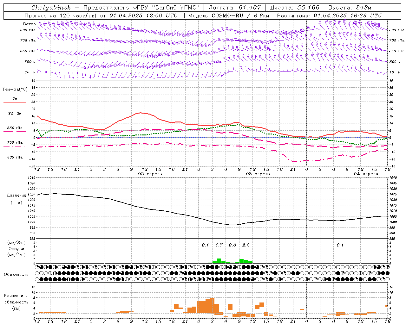Click the left '500 м' wind level label

pyautogui.click(x=30, y=62)
